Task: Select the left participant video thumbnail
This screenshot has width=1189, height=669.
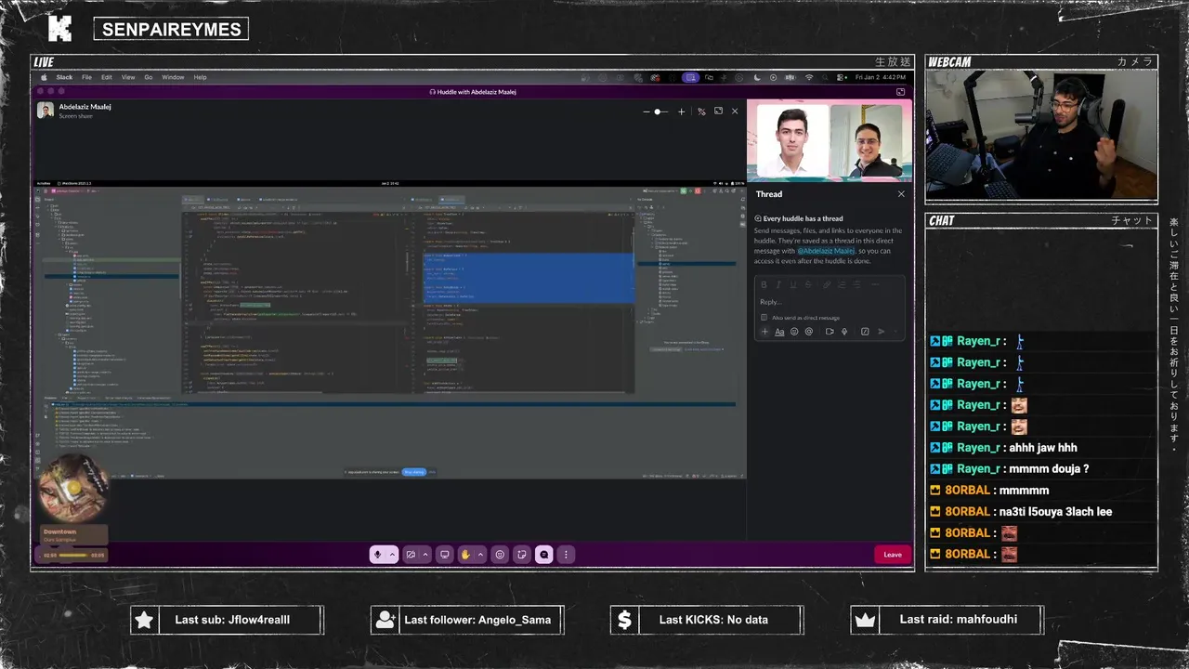Action: click(792, 140)
